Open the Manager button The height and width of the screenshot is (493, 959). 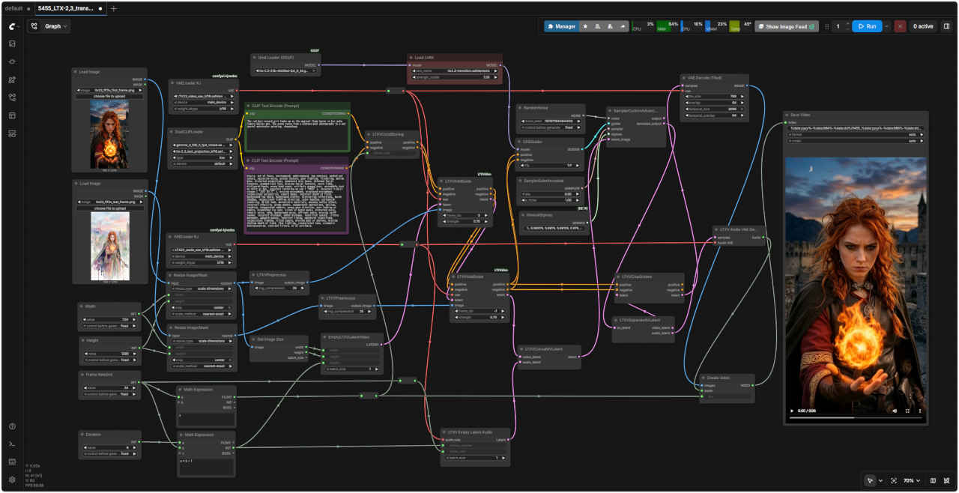(x=561, y=26)
